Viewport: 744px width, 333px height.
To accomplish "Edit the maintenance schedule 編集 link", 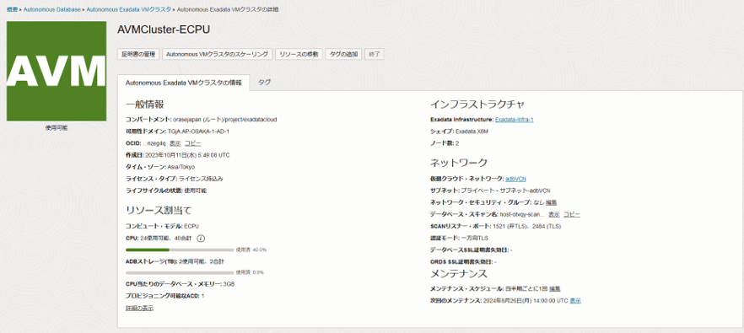I will 555,289.
